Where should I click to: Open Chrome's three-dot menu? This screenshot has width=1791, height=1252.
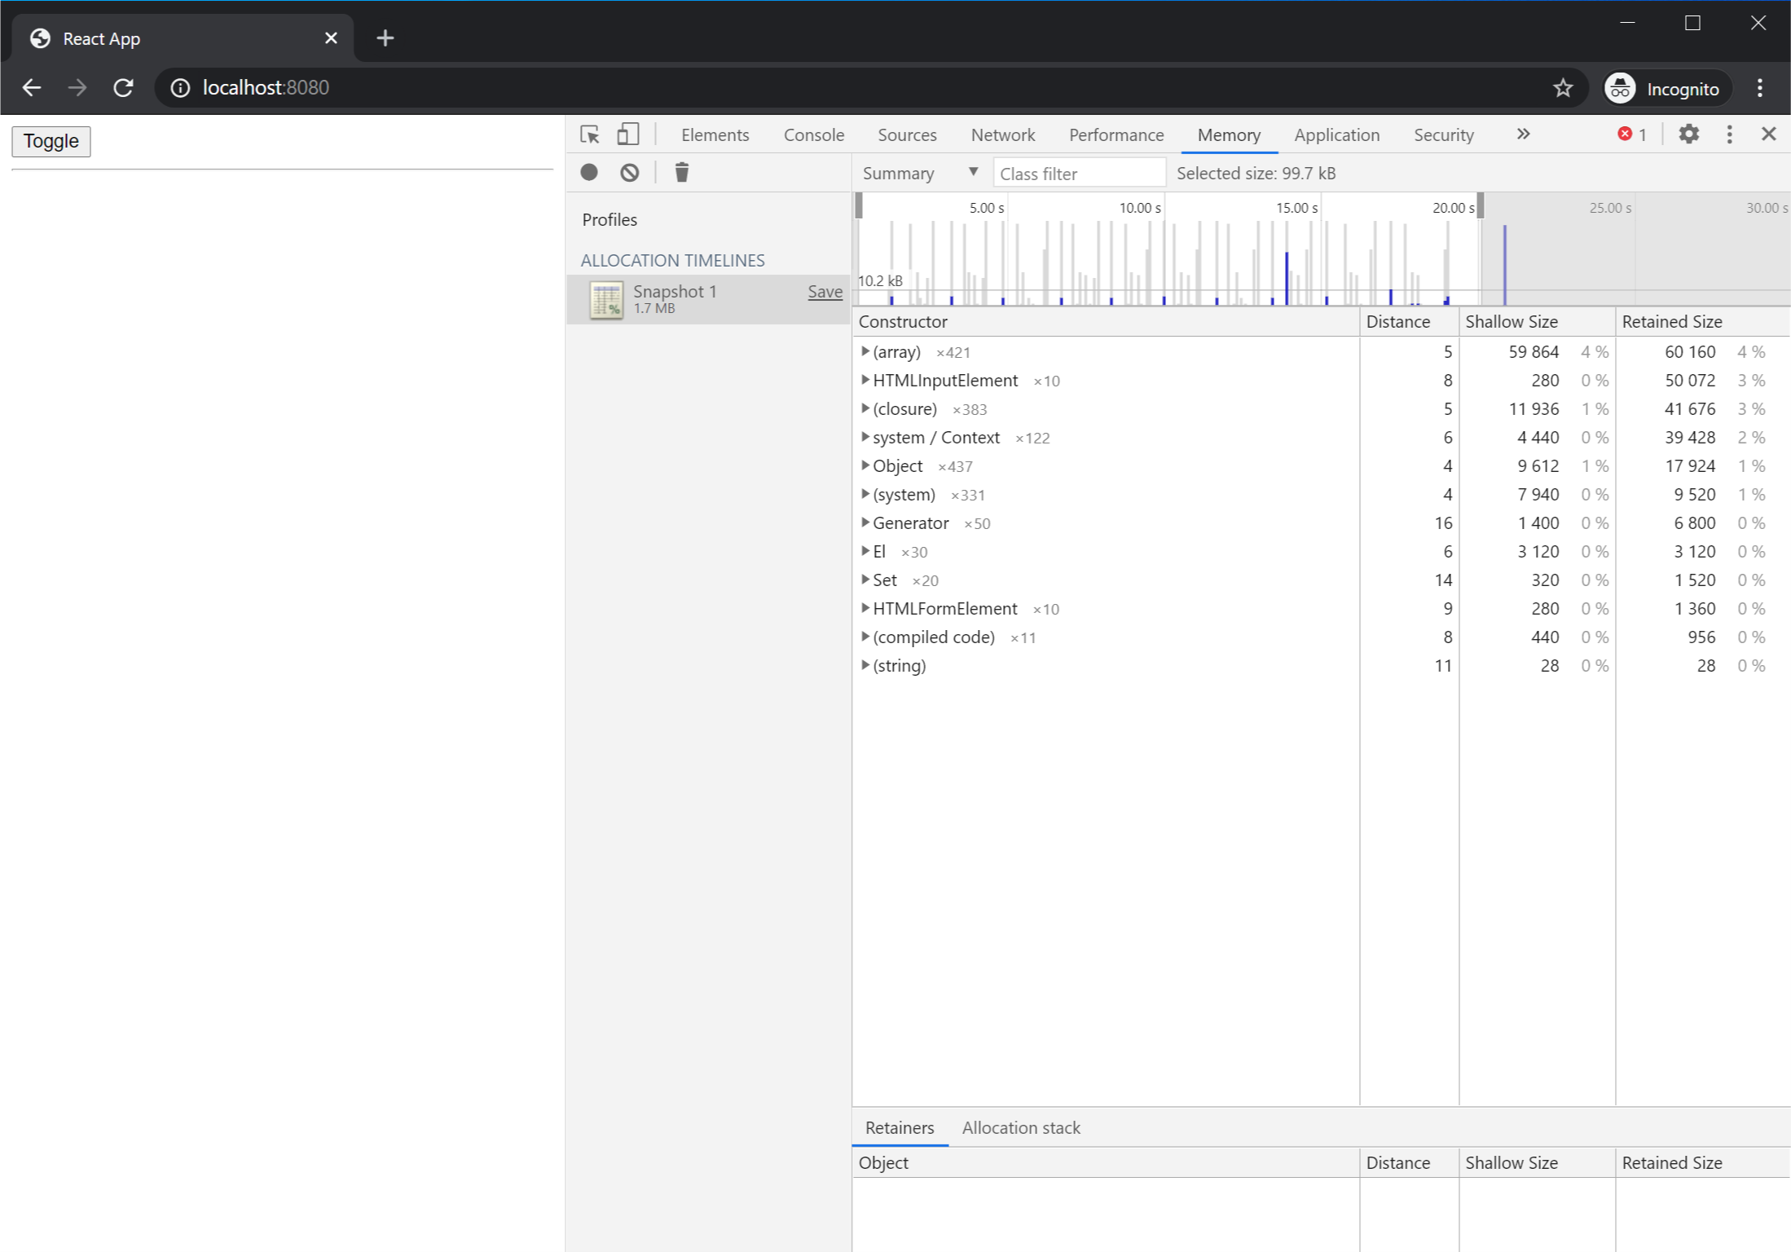1760,88
